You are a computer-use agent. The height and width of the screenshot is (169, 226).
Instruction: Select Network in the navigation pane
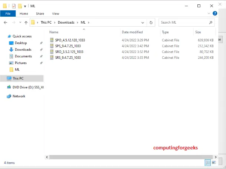point(19,96)
